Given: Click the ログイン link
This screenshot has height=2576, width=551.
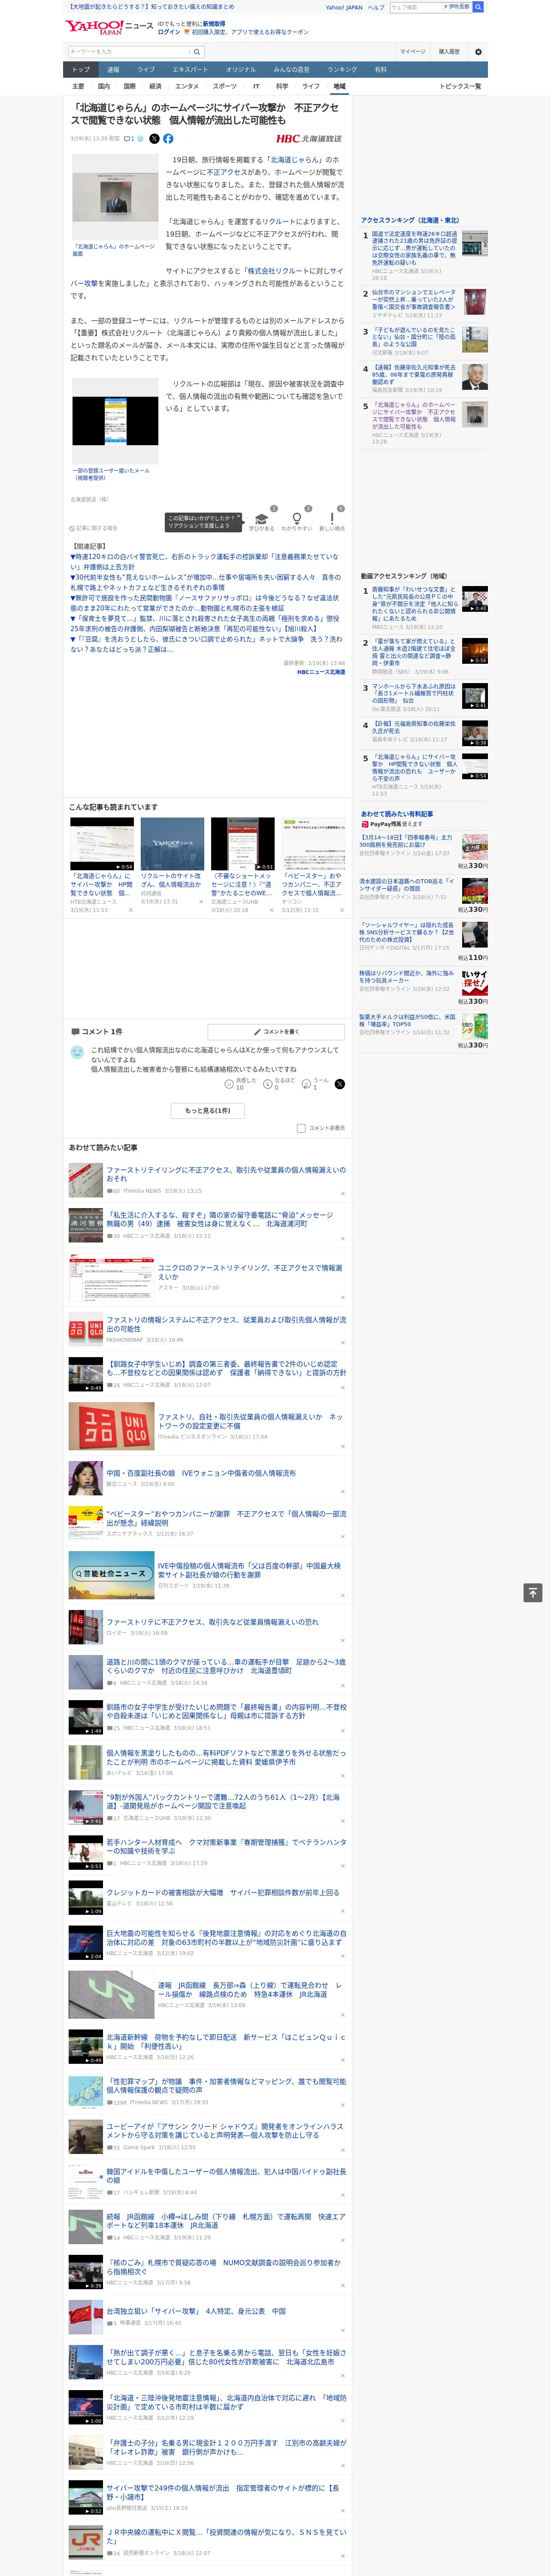Looking at the screenshot, I should click(169, 32).
